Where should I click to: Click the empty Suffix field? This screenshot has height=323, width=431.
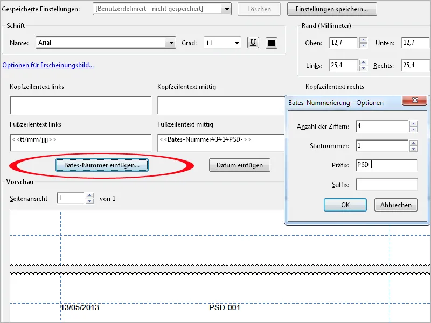(386, 185)
